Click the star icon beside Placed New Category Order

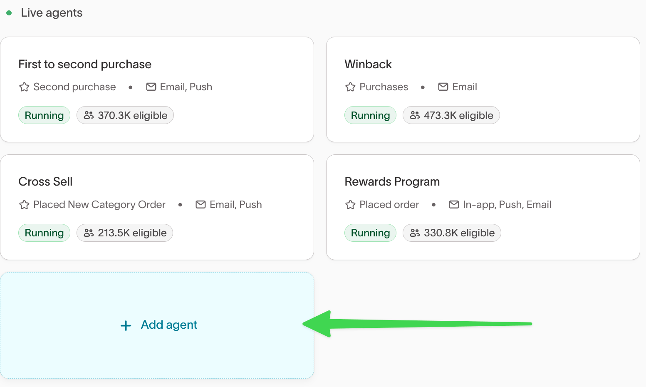pos(24,205)
